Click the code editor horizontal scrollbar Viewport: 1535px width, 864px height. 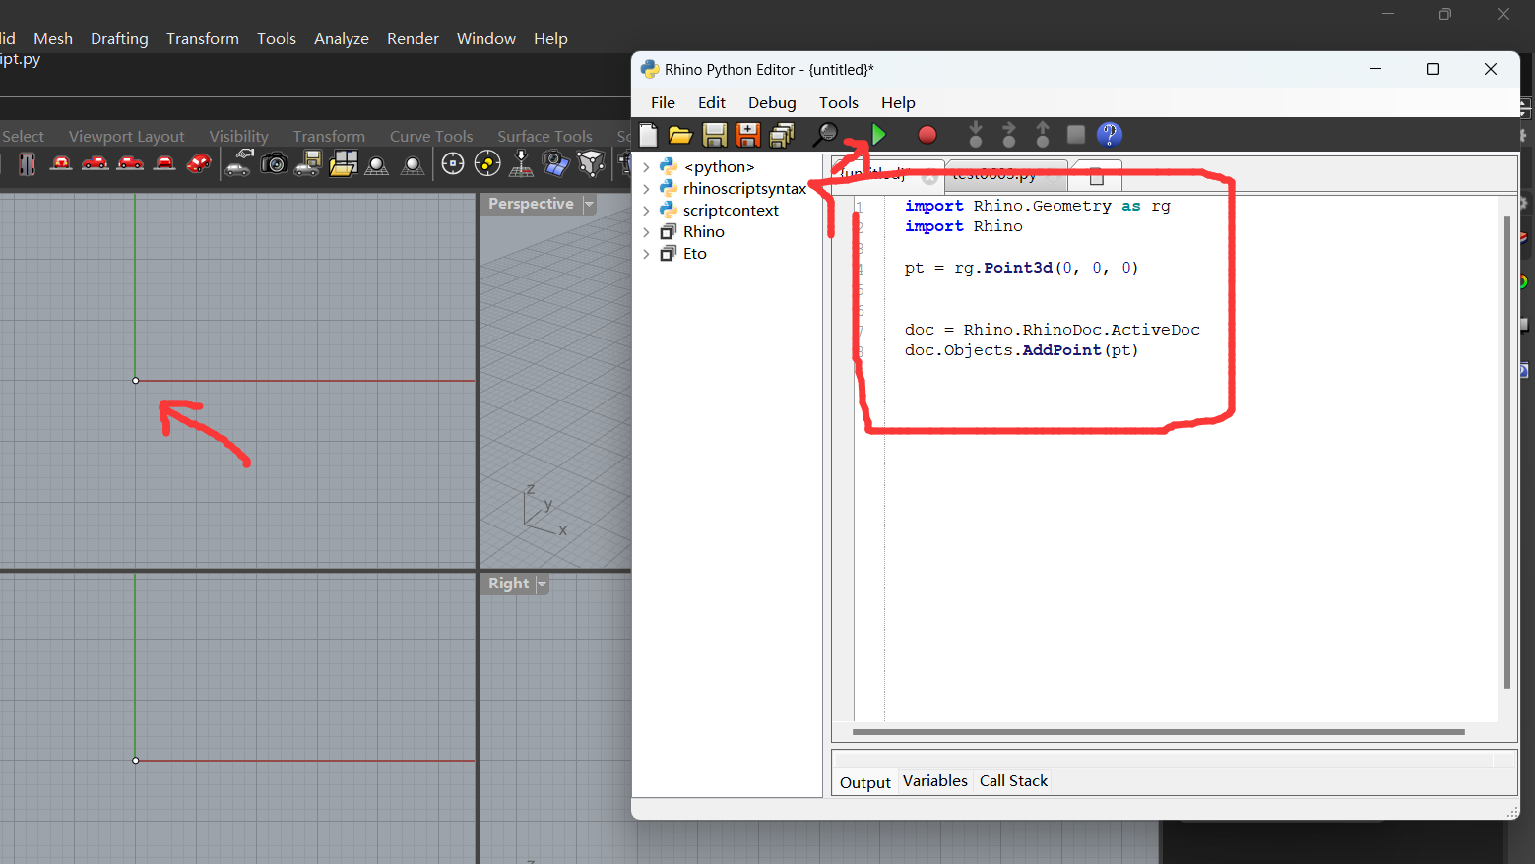1159,732
